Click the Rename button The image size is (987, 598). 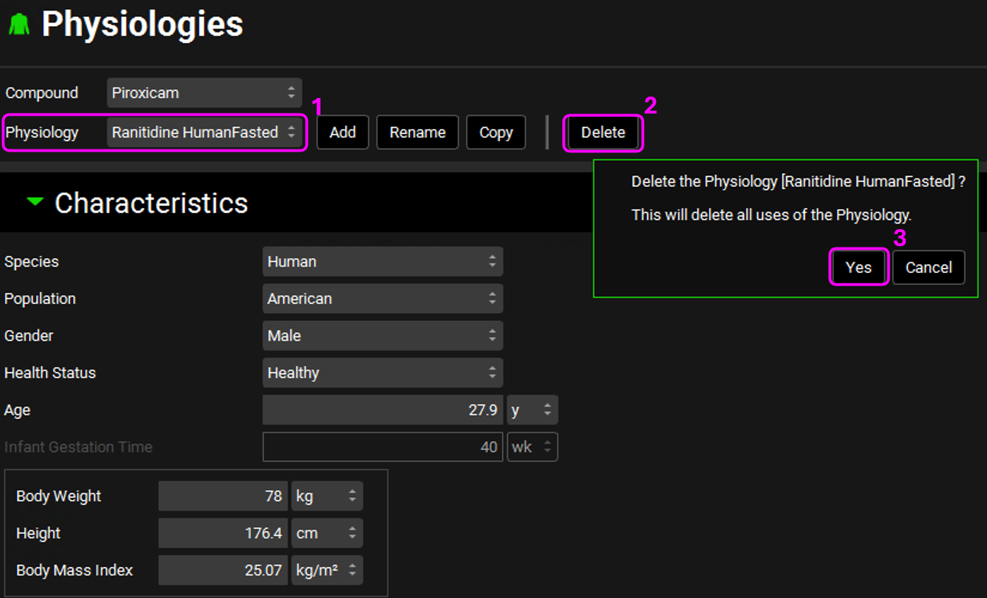pyautogui.click(x=417, y=133)
